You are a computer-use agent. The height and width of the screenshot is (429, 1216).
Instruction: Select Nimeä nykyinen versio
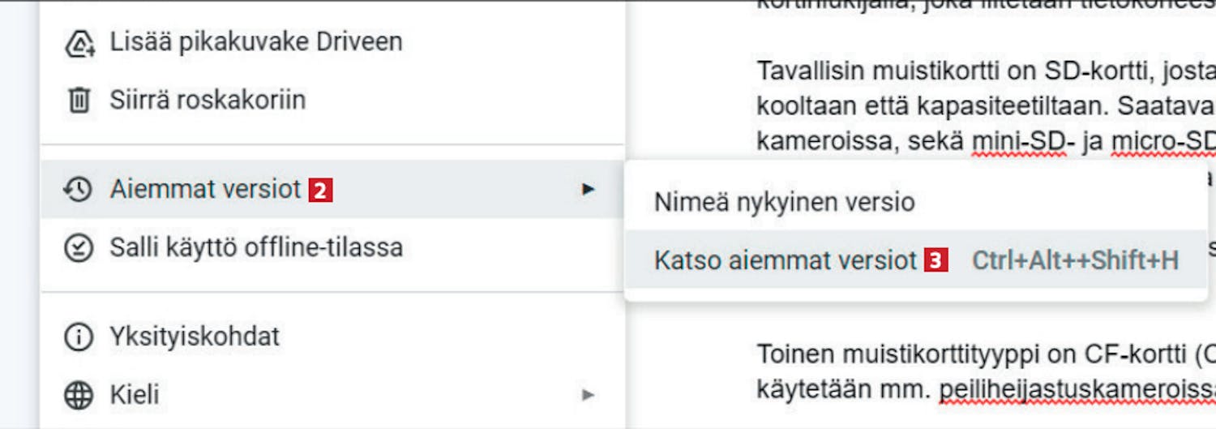(x=784, y=202)
